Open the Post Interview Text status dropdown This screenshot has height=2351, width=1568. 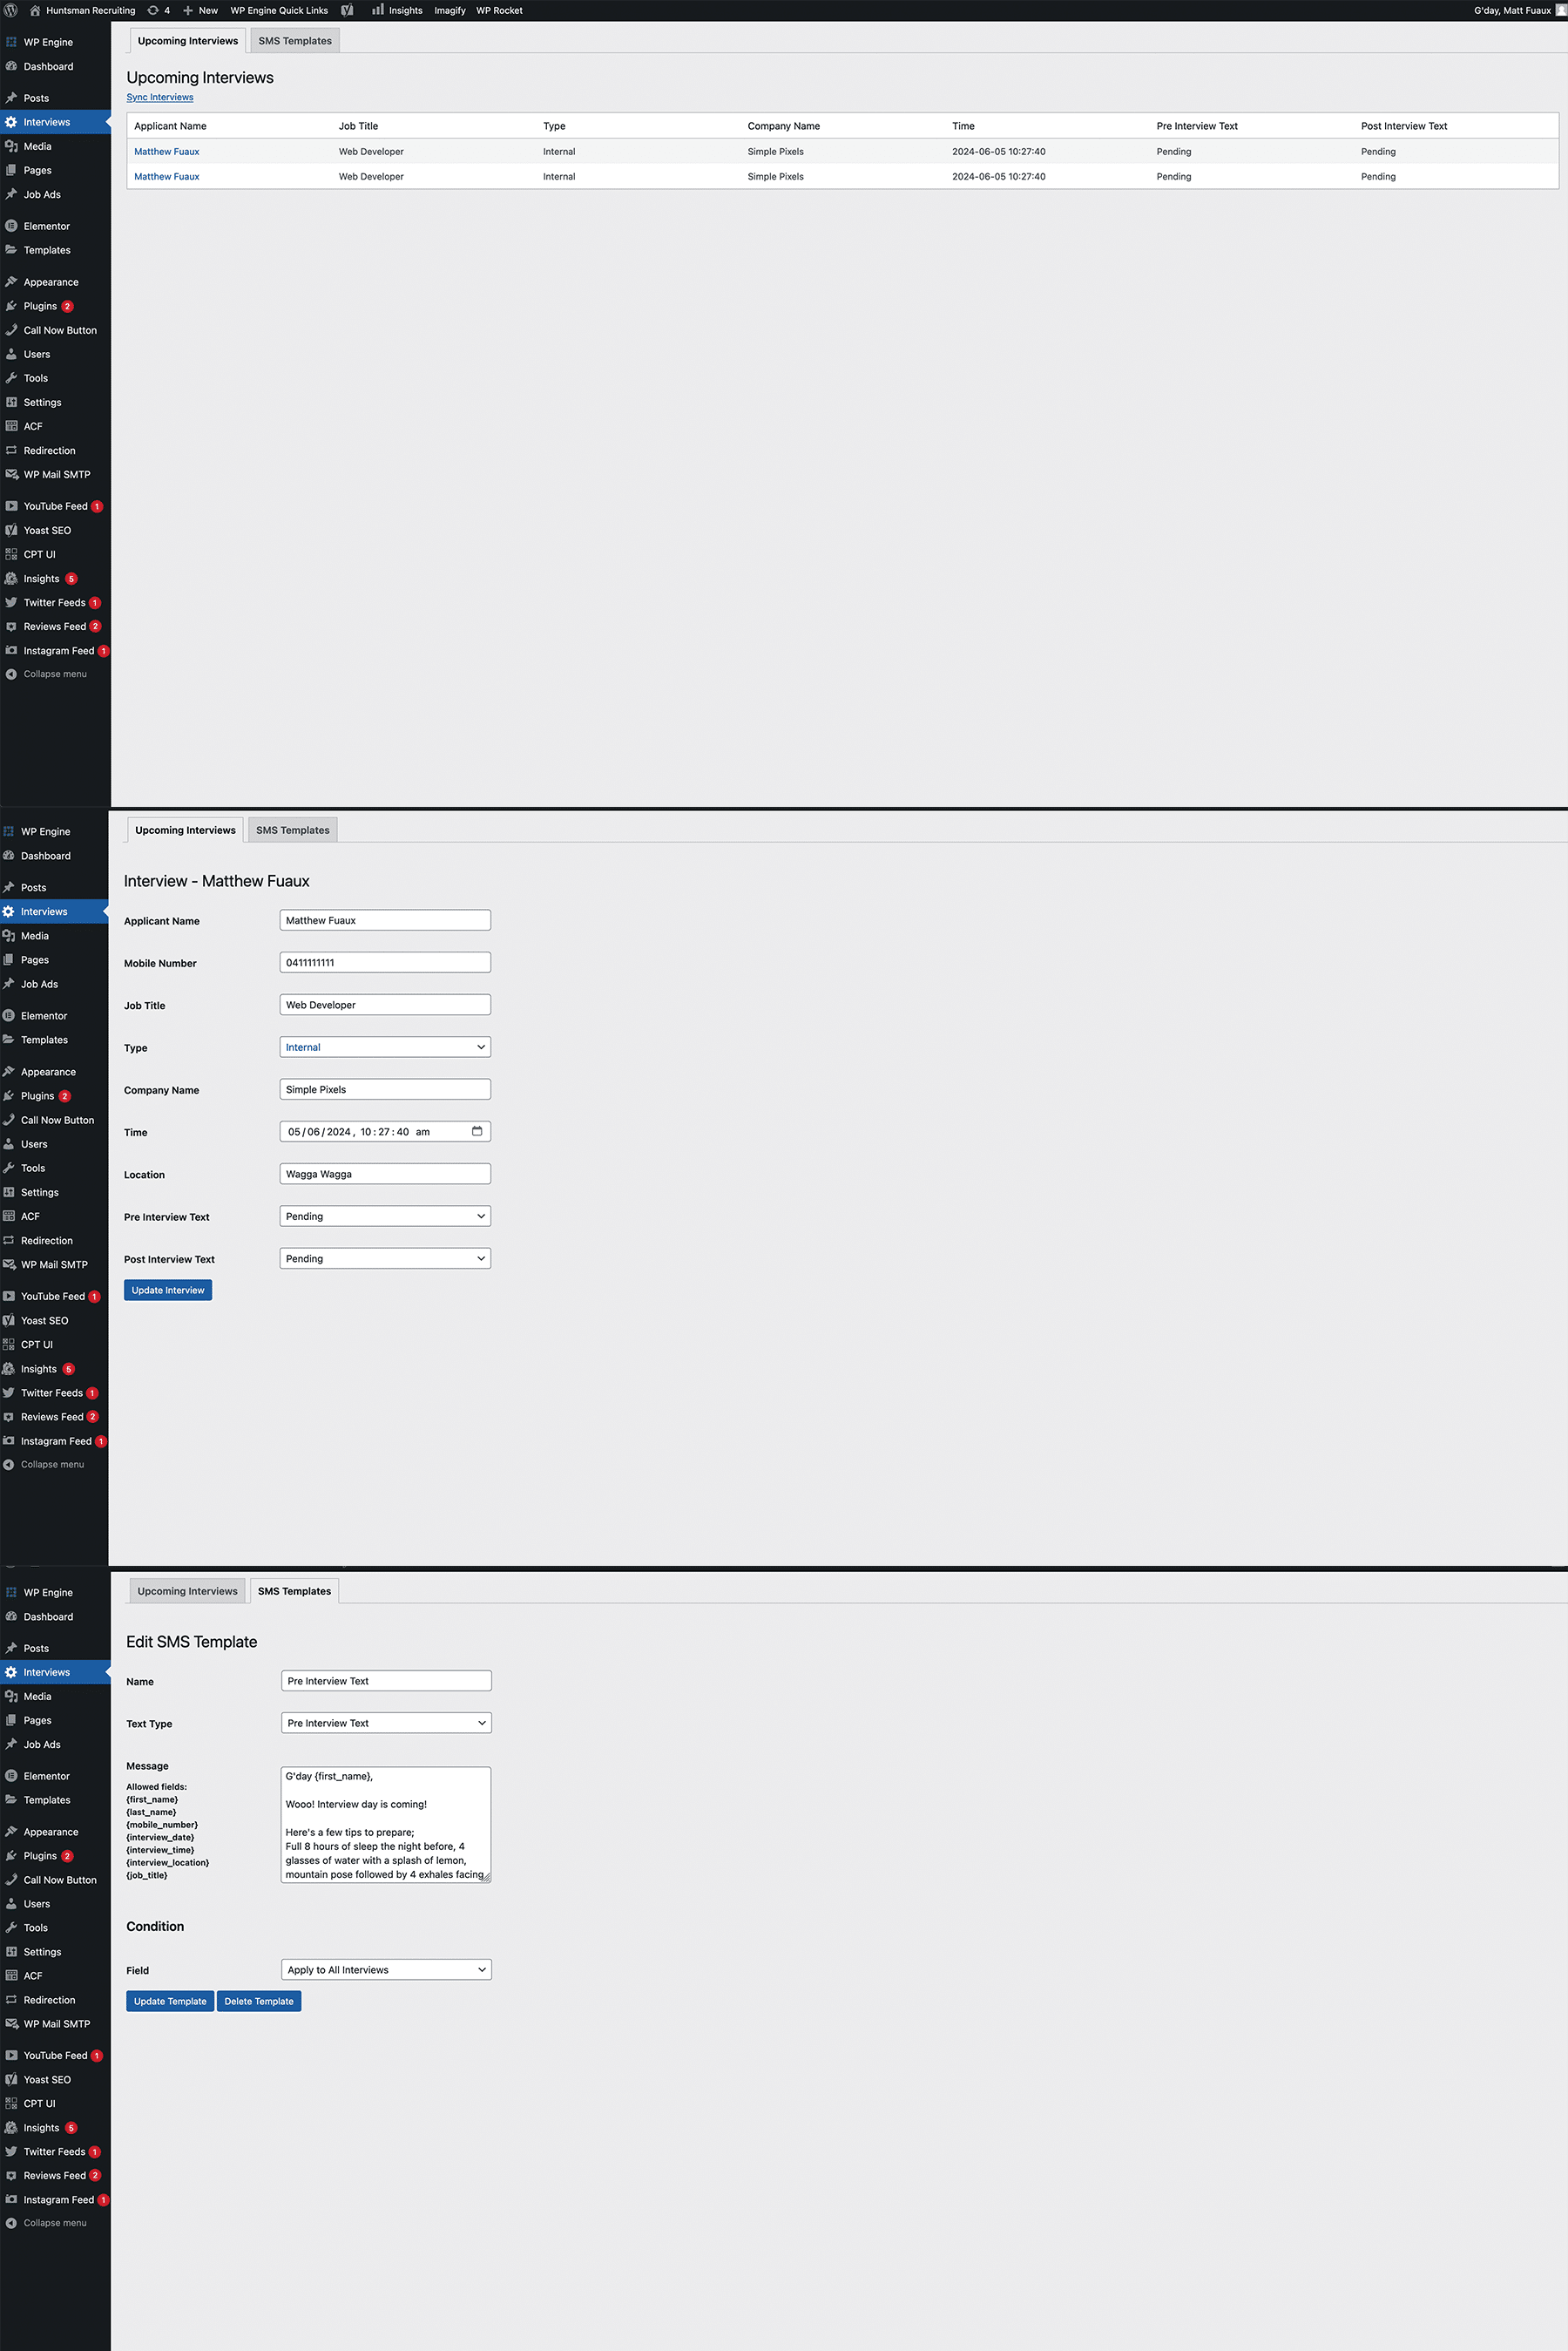click(x=385, y=1258)
